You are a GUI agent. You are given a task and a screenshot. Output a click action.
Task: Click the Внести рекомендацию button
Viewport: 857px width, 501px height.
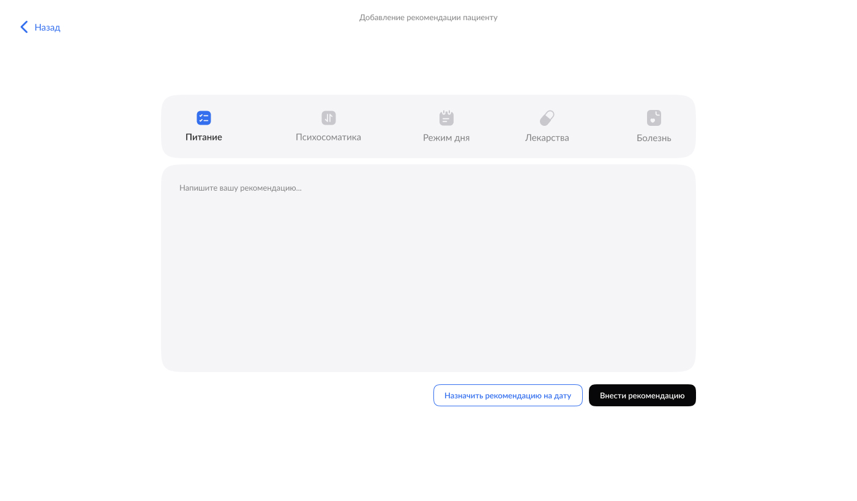click(x=642, y=395)
